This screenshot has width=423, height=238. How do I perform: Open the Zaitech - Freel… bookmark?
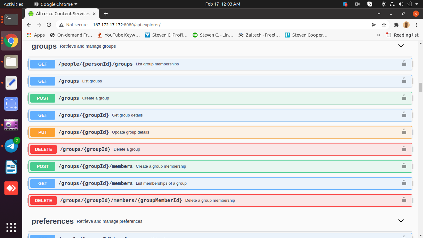[x=259, y=35]
